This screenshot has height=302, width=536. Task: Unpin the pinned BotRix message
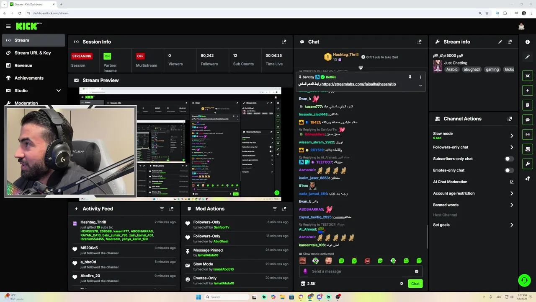pyautogui.click(x=410, y=77)
